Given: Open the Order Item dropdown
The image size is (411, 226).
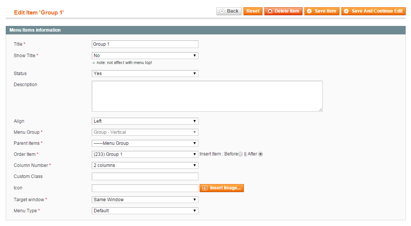Looking at the screenshot, I should pyautogui.click(x=145, y=154).
